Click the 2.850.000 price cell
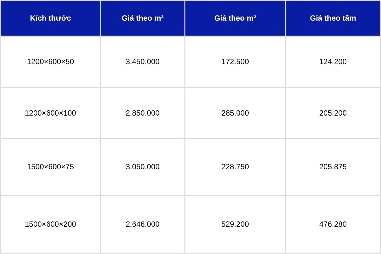 [x=143, y=113]
